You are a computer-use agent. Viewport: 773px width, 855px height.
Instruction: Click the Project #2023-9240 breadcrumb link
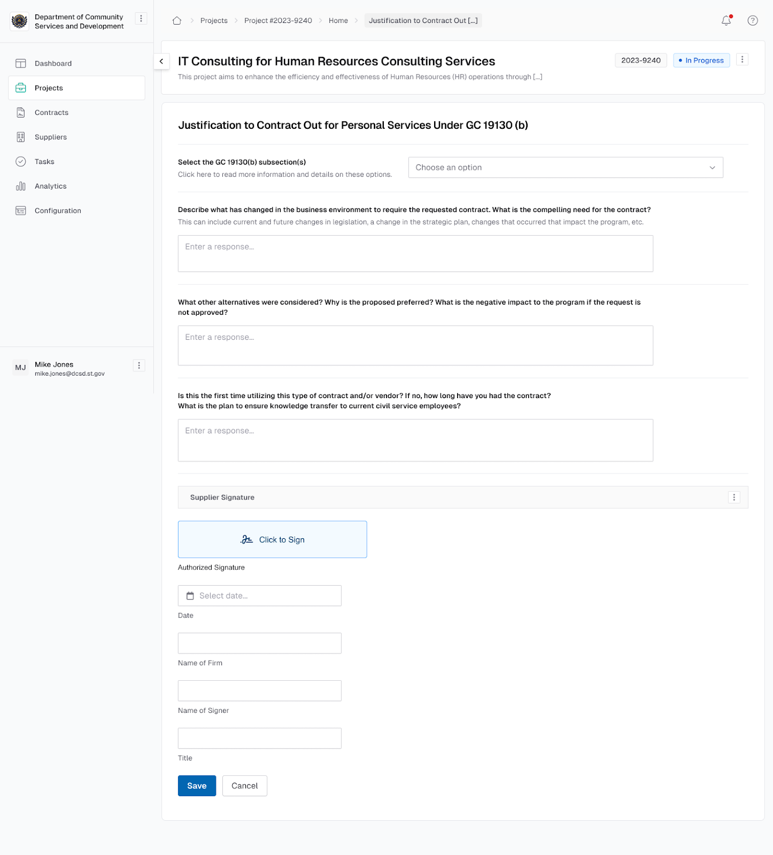[x=278, y=21]
